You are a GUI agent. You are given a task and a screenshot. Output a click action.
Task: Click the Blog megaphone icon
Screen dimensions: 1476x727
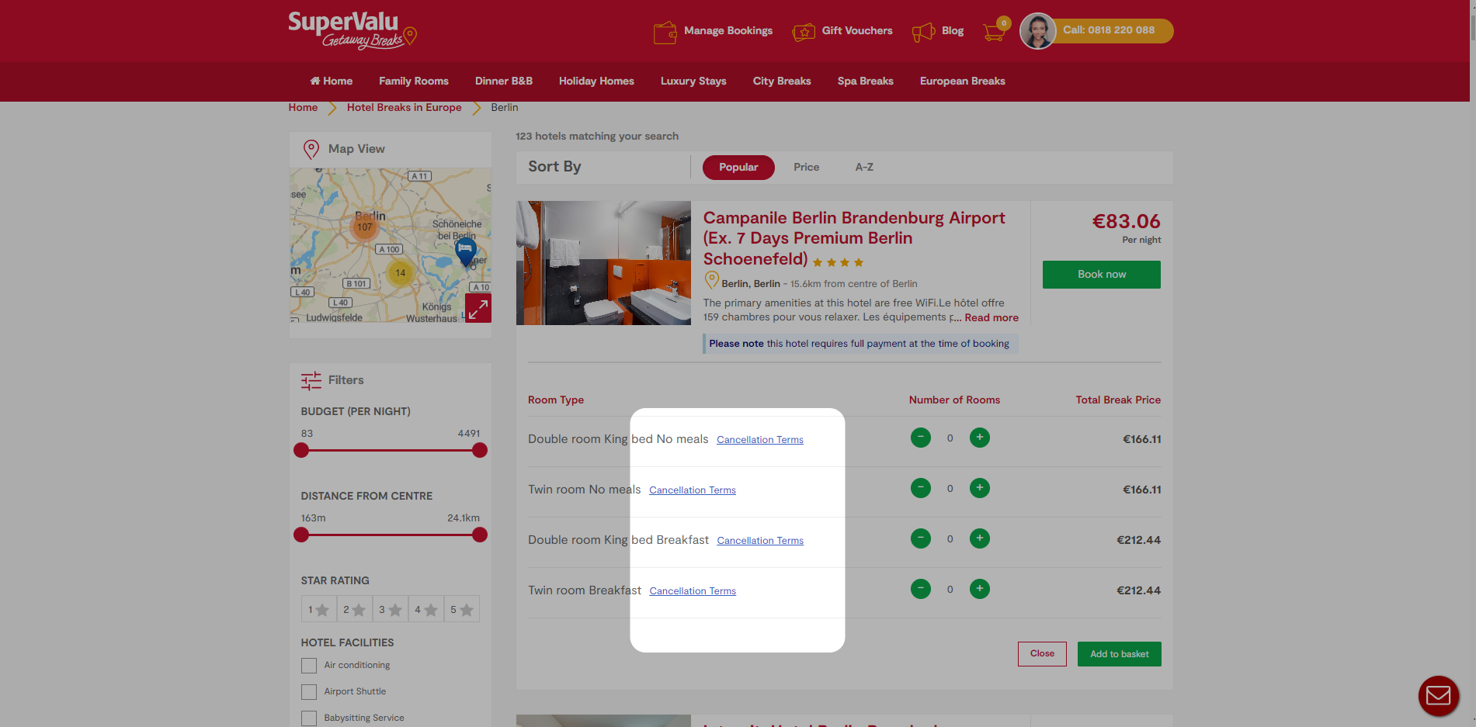[923, 32]
